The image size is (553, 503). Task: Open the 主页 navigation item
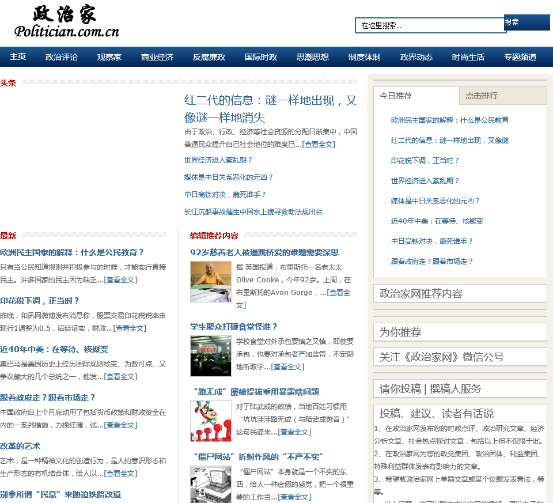[x=18, y=57]
